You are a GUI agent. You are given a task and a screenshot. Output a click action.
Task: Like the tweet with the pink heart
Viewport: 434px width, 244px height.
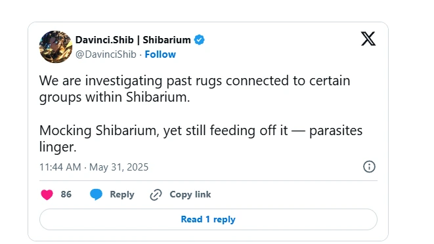(47, 195)
